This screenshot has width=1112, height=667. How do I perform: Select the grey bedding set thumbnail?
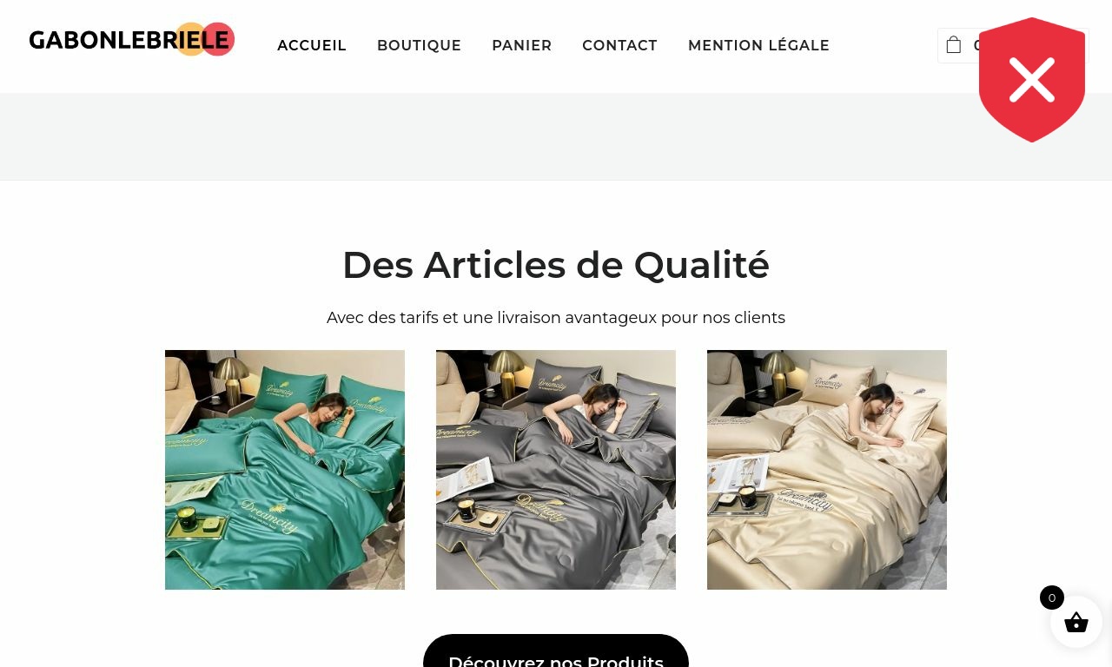click(x=556, y=470)
